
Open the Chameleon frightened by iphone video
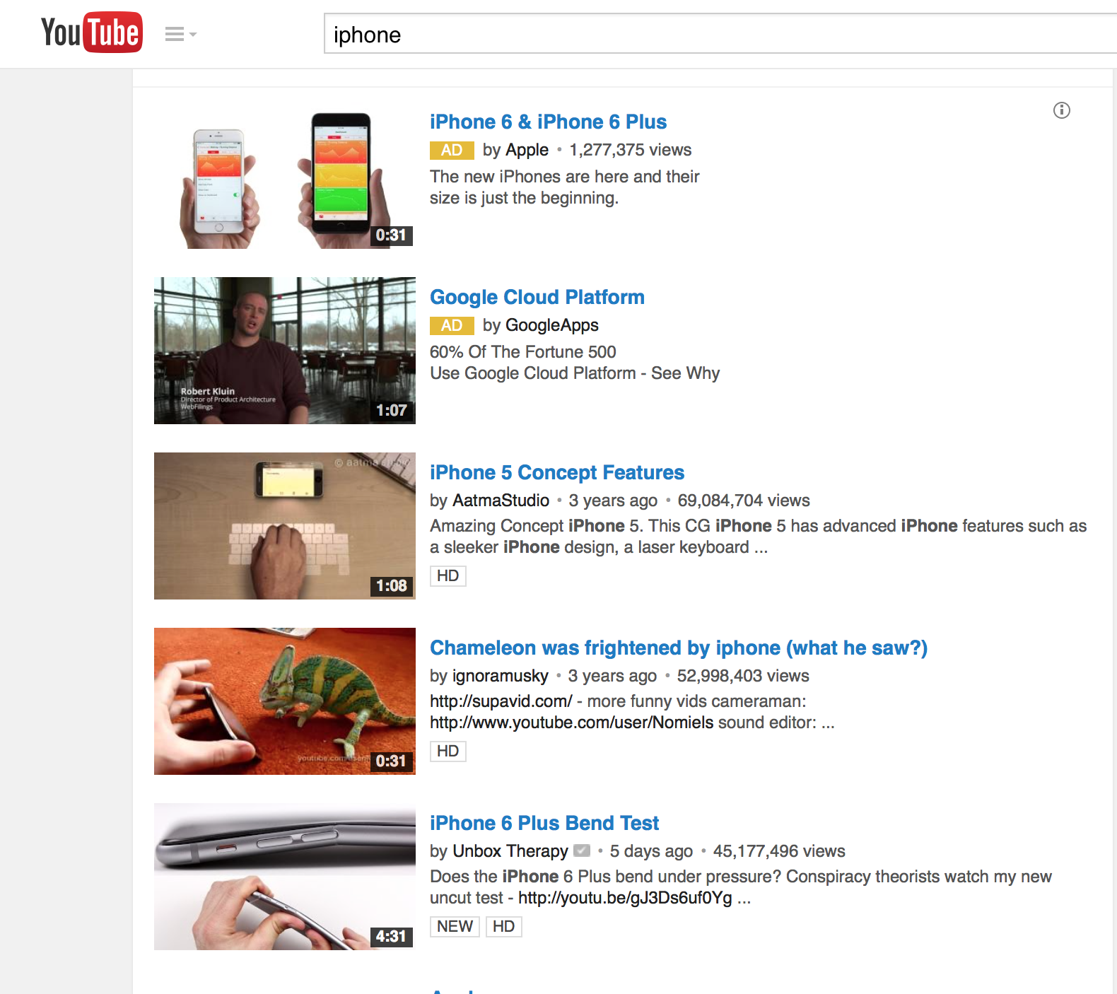[679, 648]
